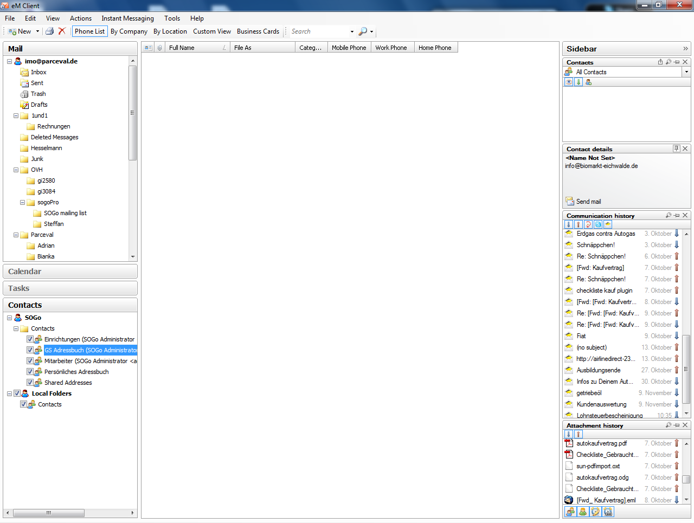Toggle the Local Folders checkbox

tap(17, 393)
